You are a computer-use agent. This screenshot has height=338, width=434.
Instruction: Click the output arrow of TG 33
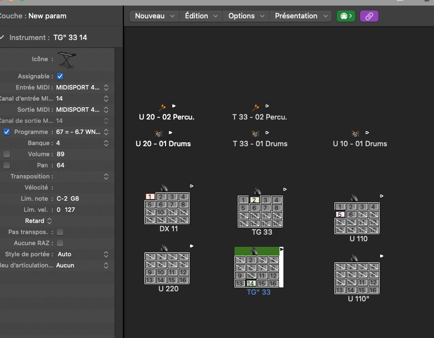coord(285,190)
